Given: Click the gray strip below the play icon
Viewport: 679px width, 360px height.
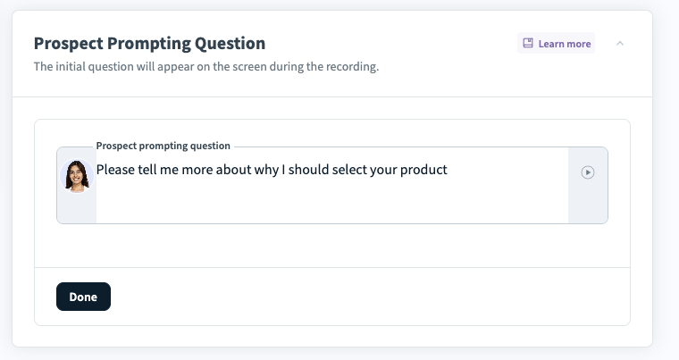Looking at the screenshot, I should tap(588, 205).
